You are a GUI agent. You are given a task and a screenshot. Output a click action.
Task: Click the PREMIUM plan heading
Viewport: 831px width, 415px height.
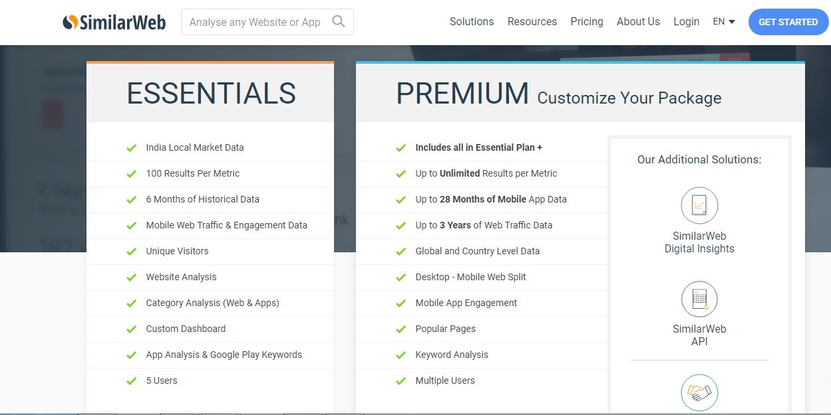[x=462, y=94]
